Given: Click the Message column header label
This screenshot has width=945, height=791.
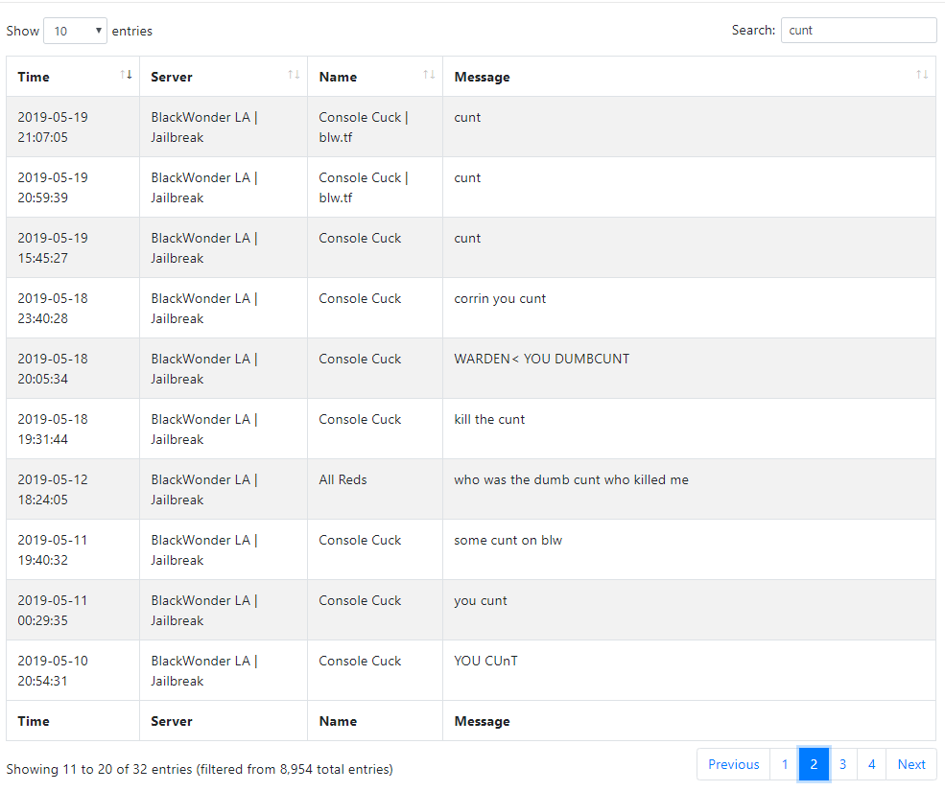Looking at the screenshot, I should (x=483, y=77).
